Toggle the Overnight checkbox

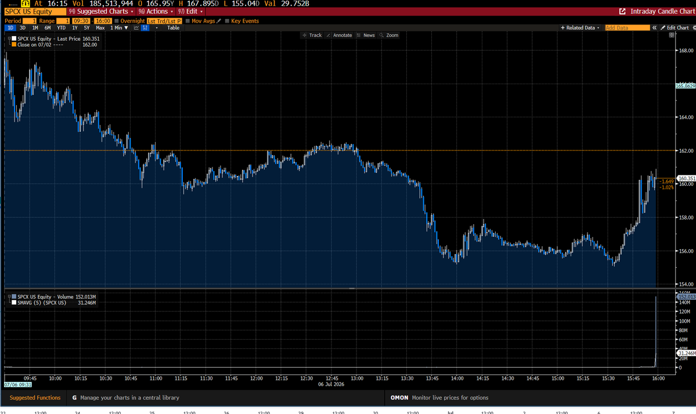point(117,21)
